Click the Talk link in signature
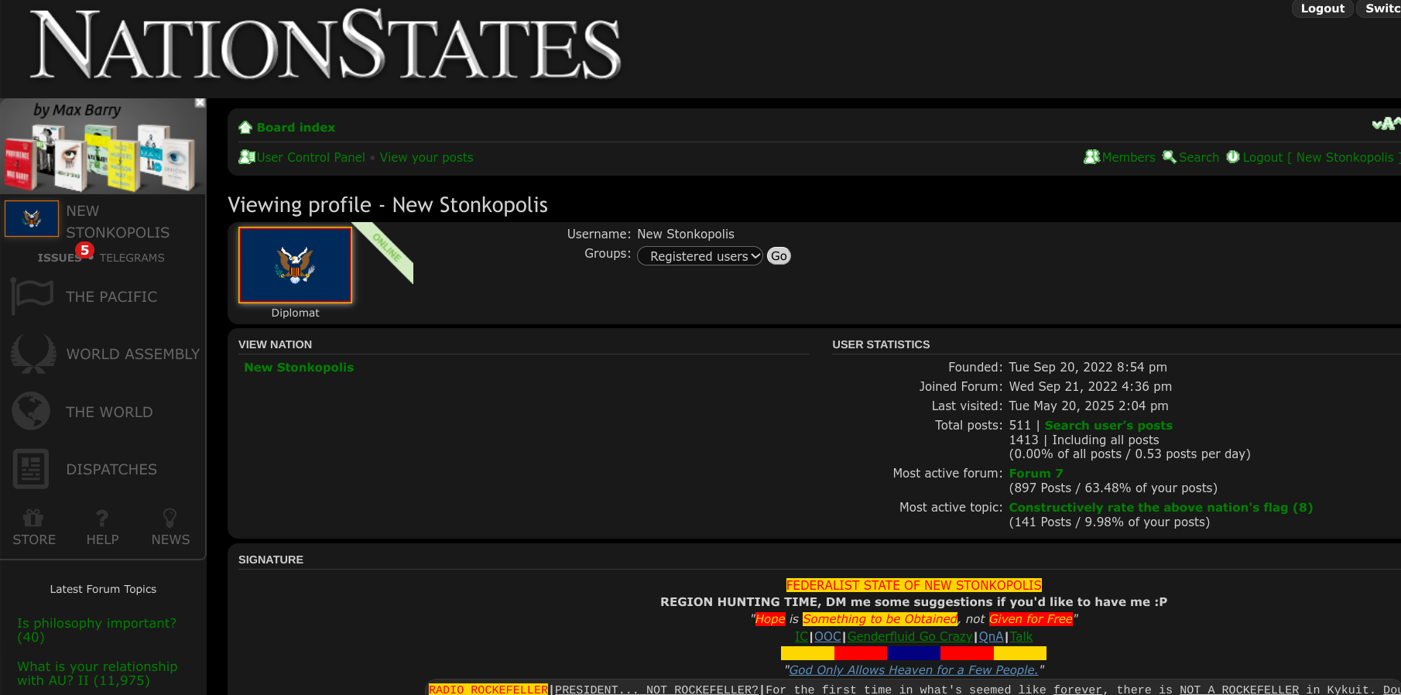Screen dimensions: 1401x695 click(1021, 636)
